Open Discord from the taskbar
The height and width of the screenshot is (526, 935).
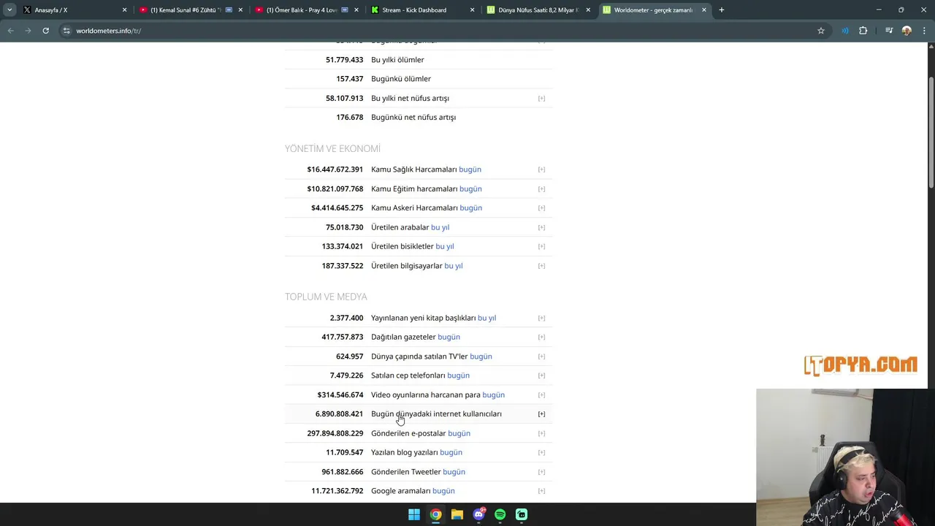tap(478, 514)
